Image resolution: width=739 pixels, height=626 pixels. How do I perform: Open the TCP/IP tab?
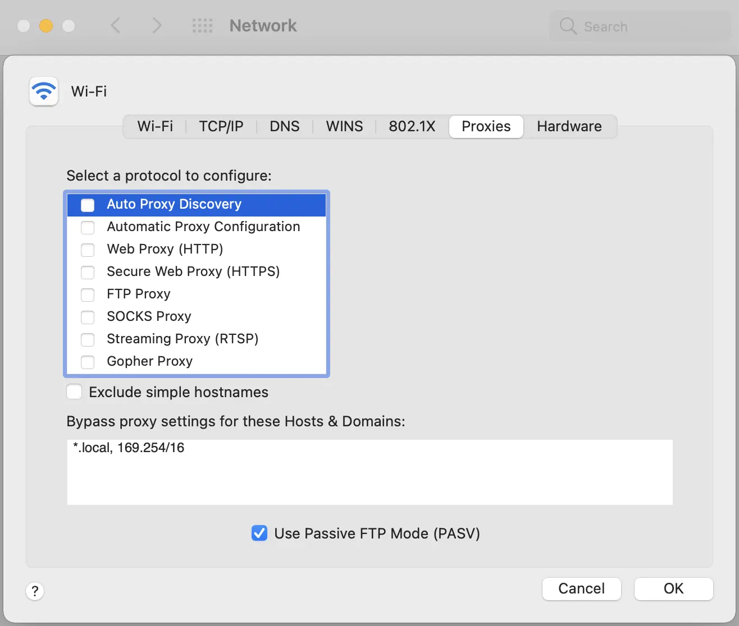pos(221,126)
